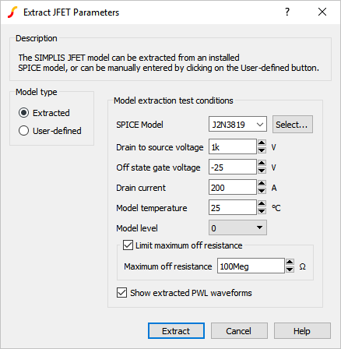
Task: Increase model temperature with up spinner arrow
Action: [x=262, y=203]
